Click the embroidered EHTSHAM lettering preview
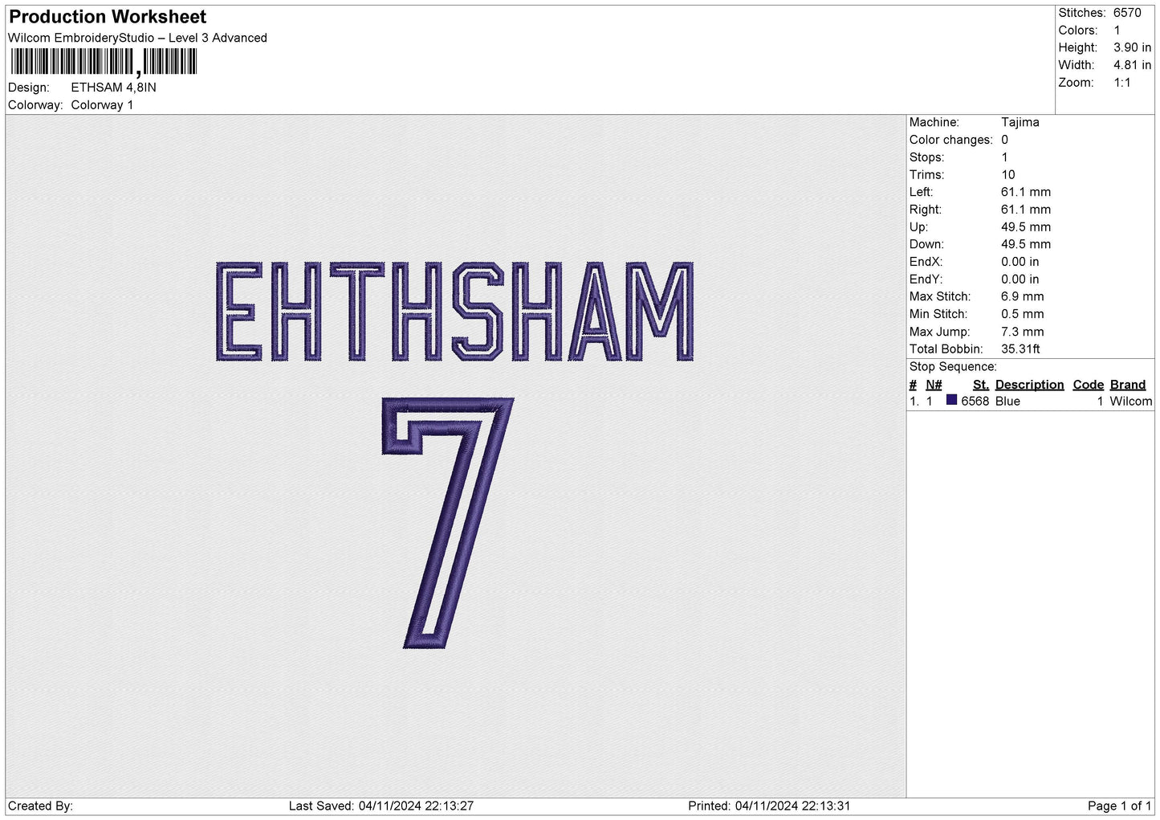 coord(454,312)
